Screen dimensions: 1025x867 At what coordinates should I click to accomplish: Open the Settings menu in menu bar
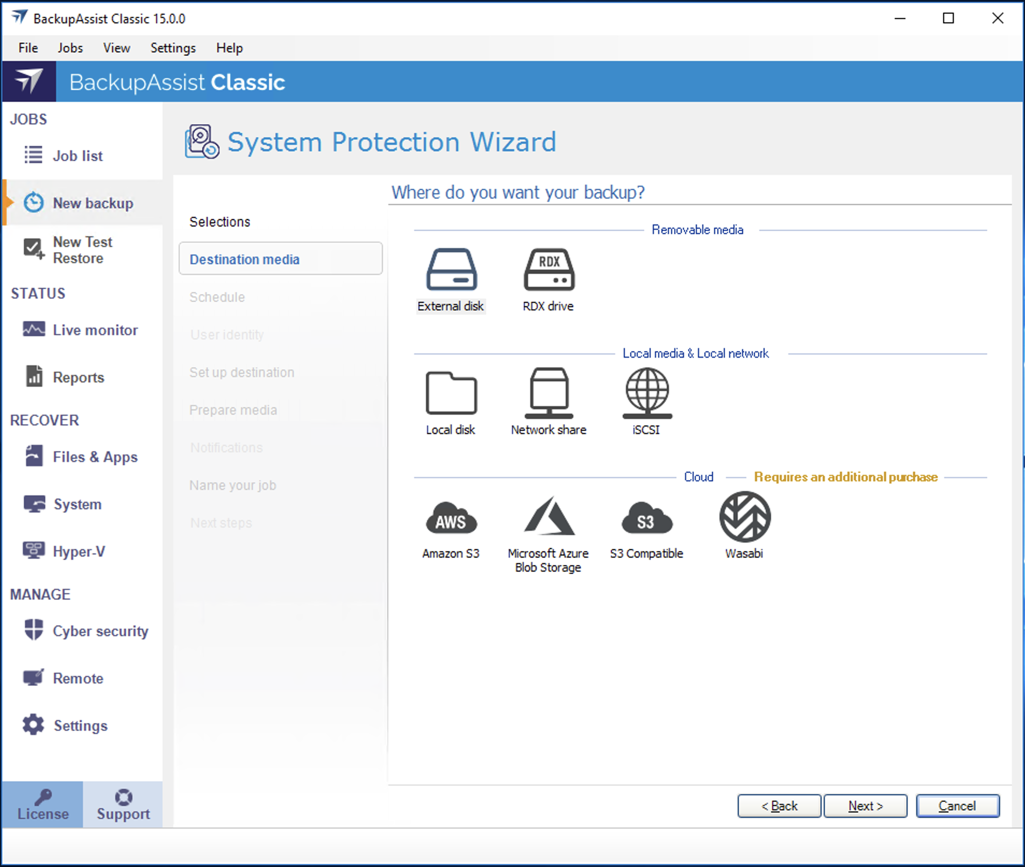(173, 48)
